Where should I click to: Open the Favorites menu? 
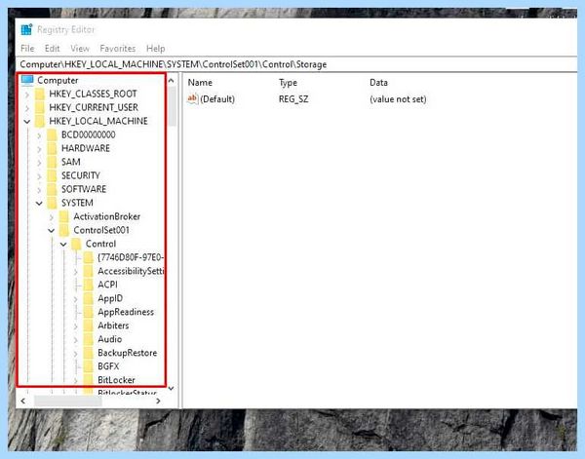point(118,49)
